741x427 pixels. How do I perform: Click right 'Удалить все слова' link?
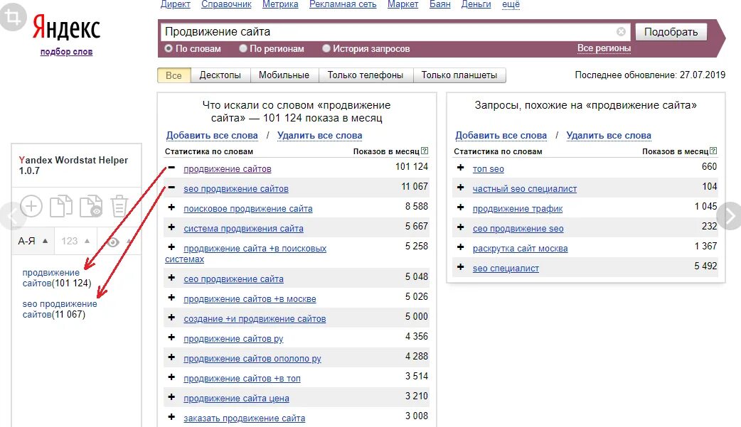(609, 136)
